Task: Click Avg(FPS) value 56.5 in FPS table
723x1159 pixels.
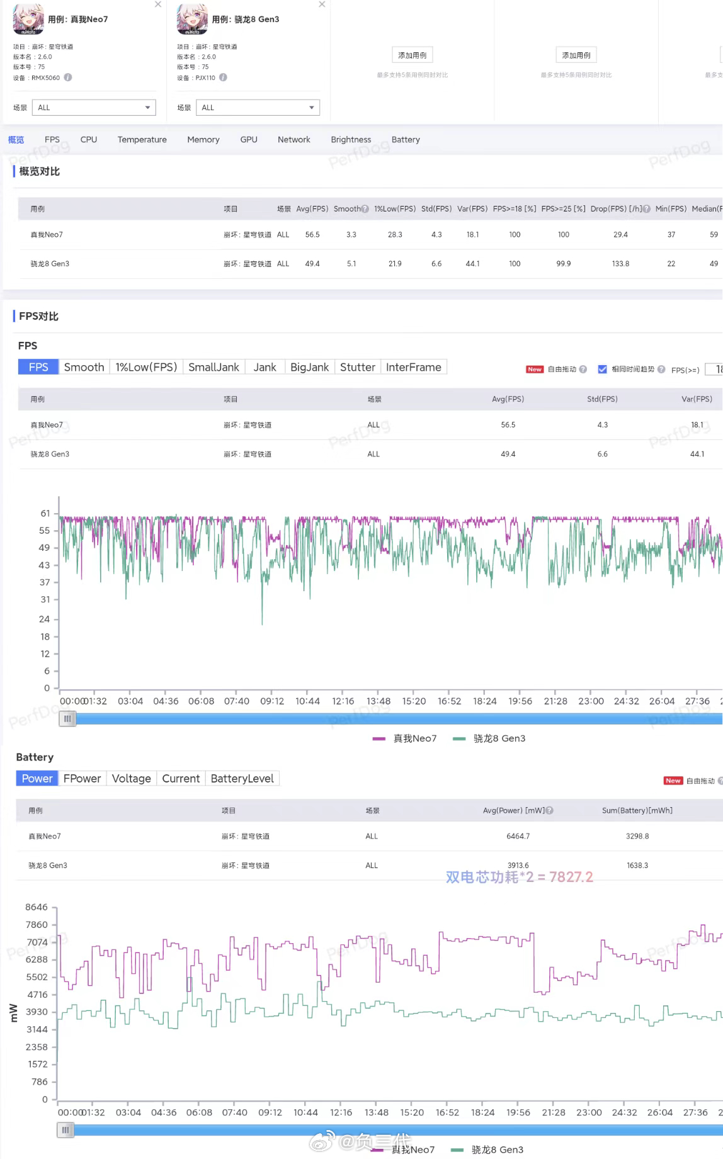Action: [x=508, y=425]
